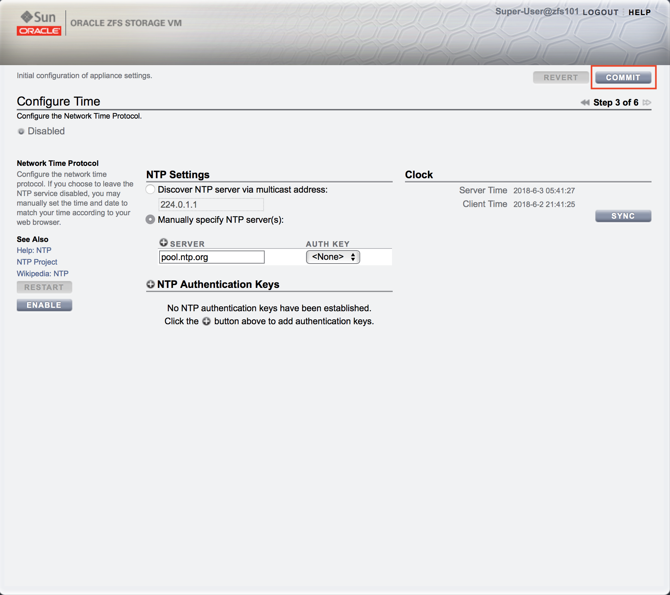Screen dimensions: 670x595
Task: Click the ORACLE ZFS STORAGE VM title
Action: point(126,23)
